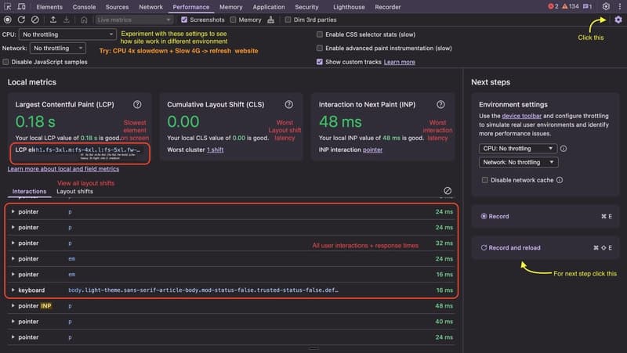This screenshot has width=627, height=353.
Task: Open the DevTools three-dot menu
Action: point(620,6)
